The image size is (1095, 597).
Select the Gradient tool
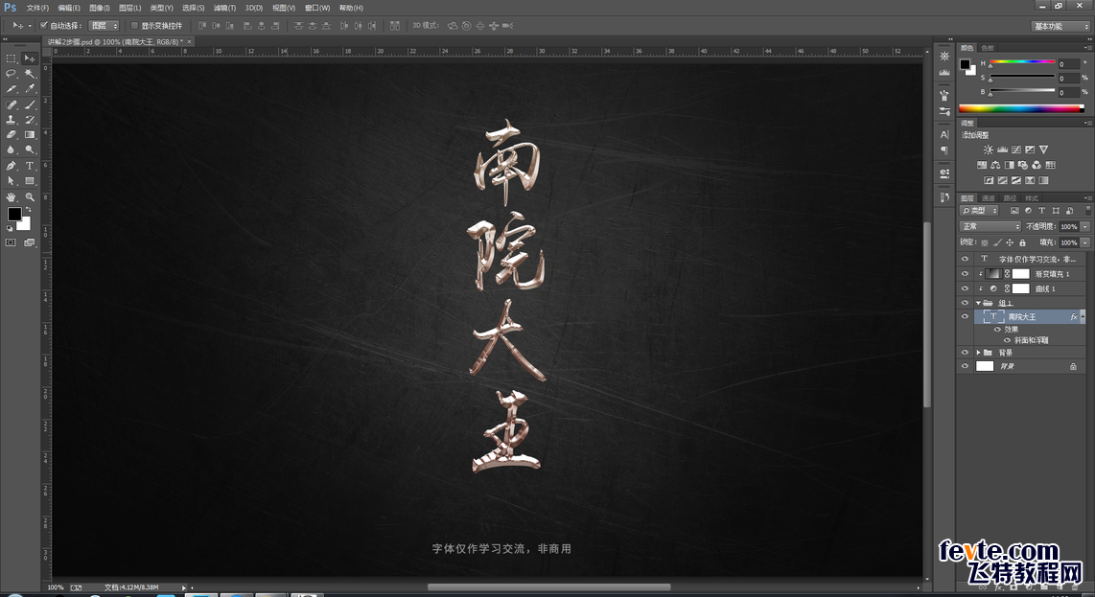(30, 135)
